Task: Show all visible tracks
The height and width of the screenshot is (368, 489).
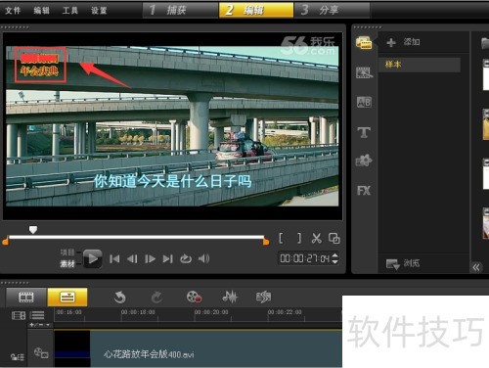Action: [19, 315]
